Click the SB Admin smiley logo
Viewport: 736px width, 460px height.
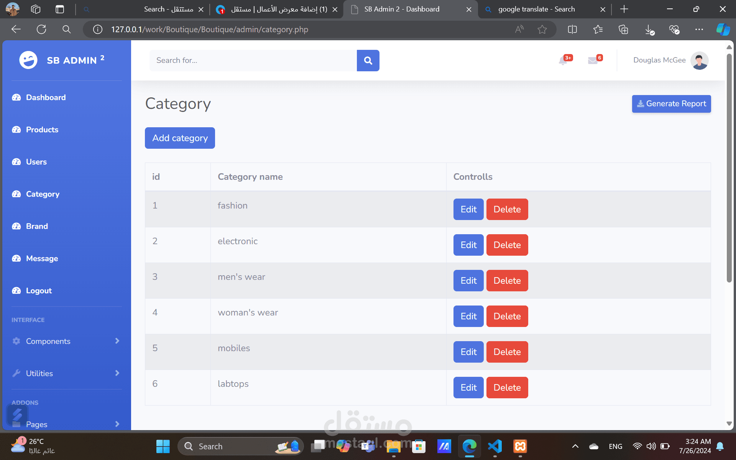(x=28, y=60)
